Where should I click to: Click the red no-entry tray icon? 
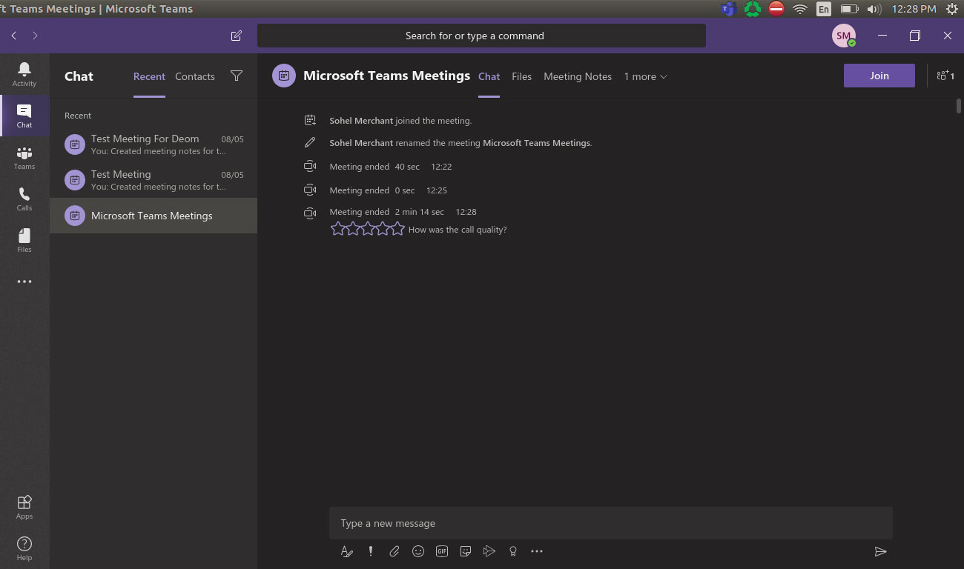pyautogui.click(x=776, y=9)
